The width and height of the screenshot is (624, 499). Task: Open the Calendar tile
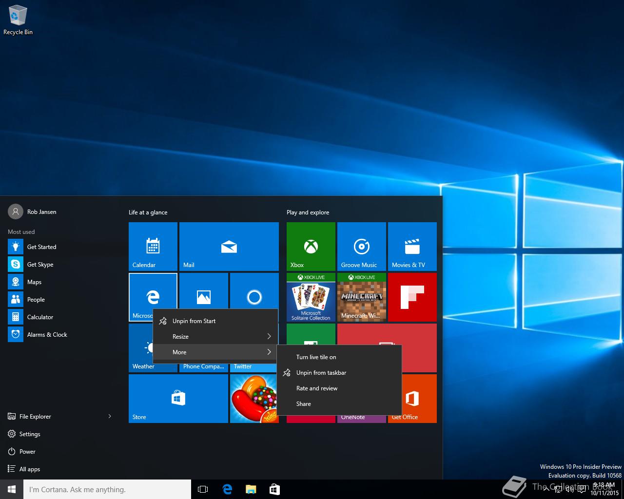coord(153,247)
